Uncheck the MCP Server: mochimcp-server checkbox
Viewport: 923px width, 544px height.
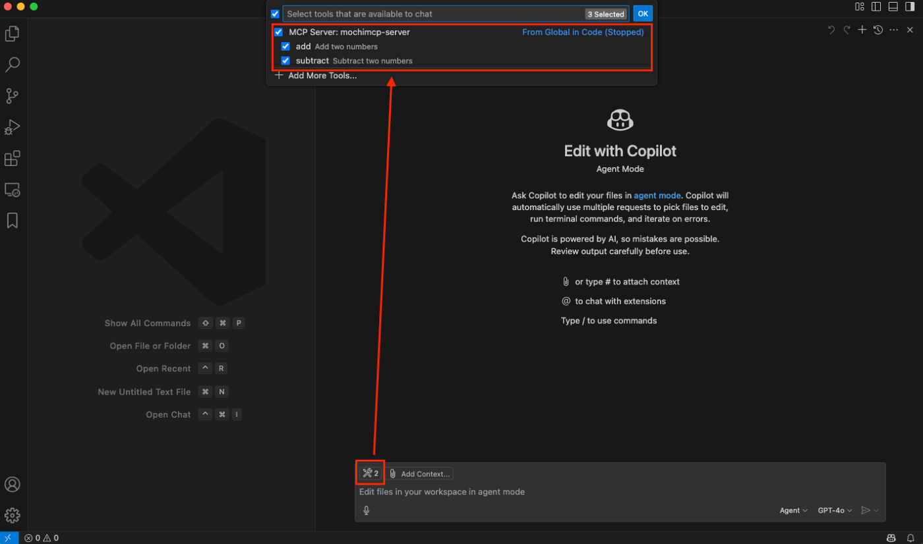click(278, 32)
